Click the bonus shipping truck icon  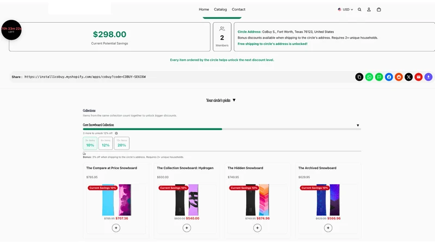[x=84, y=153]
